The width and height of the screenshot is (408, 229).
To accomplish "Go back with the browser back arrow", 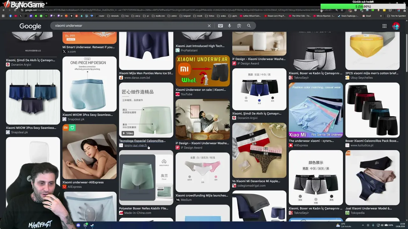I will [x=4, y=10].
